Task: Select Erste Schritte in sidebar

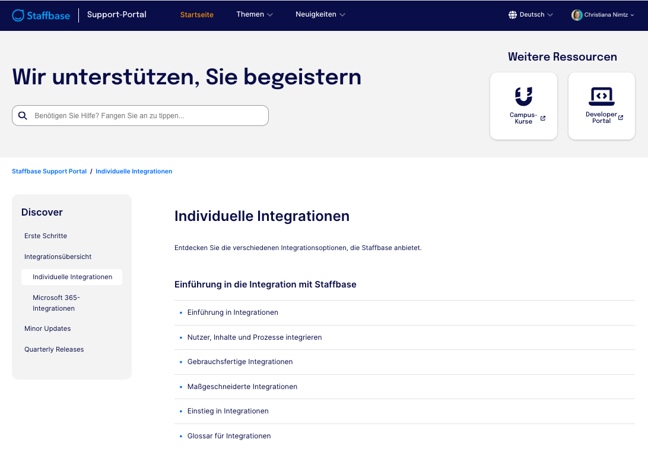Action: pos(46,236)
